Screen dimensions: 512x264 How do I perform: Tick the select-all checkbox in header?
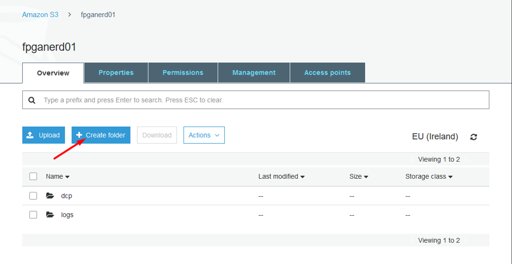33,176
